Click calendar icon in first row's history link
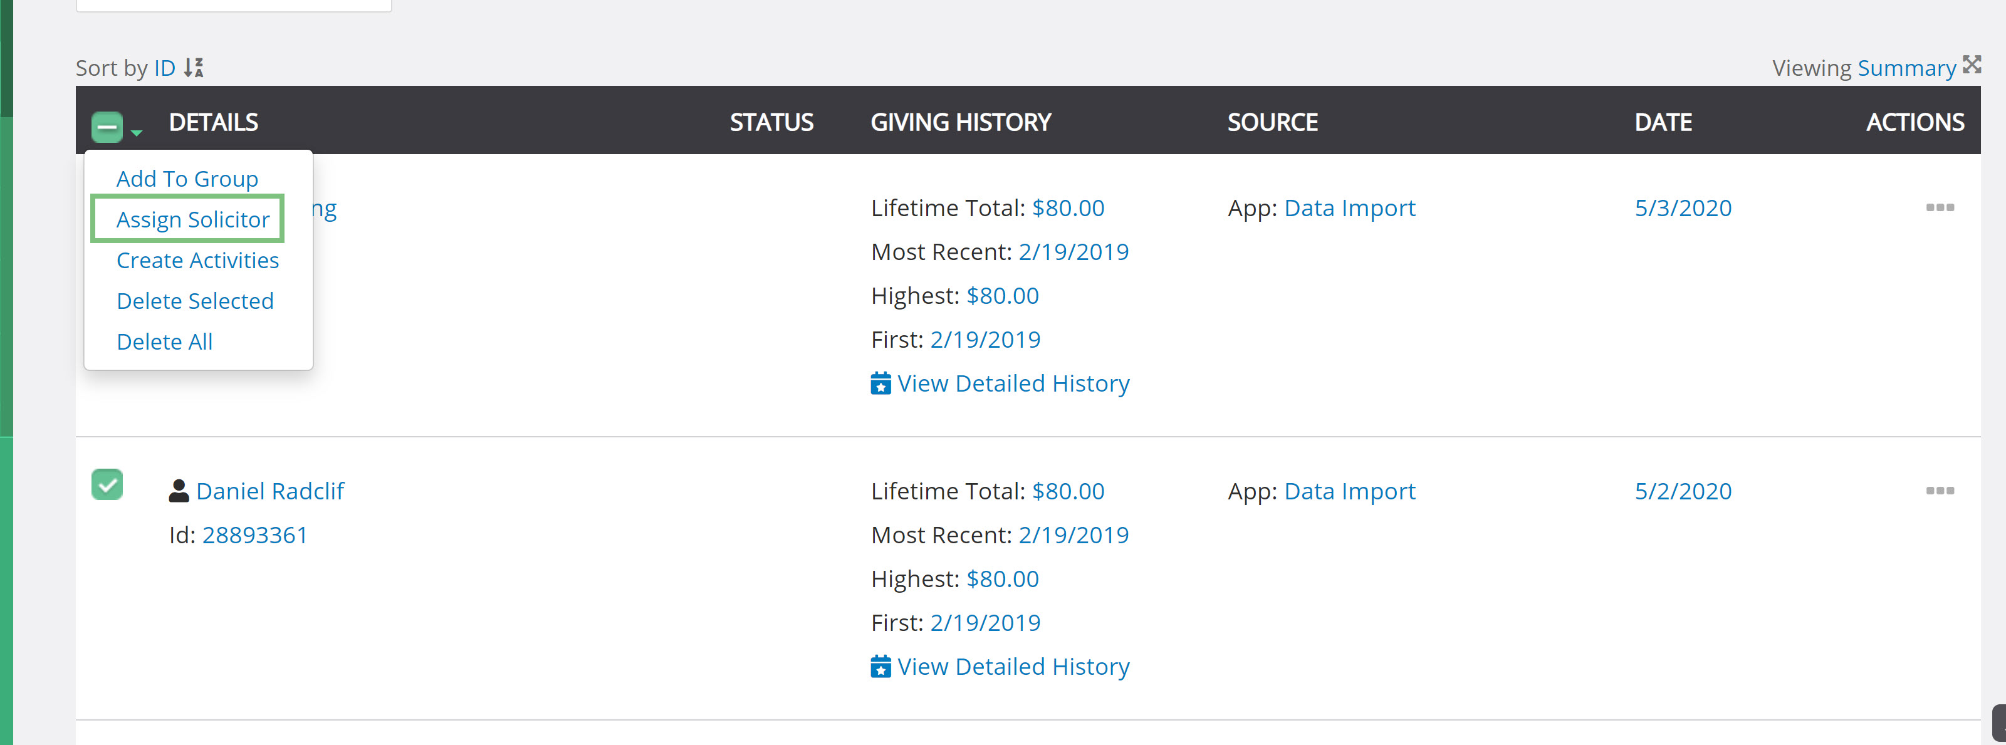Image resolution: width=2006 pixels, height=745 pixels. pos(880,383)
